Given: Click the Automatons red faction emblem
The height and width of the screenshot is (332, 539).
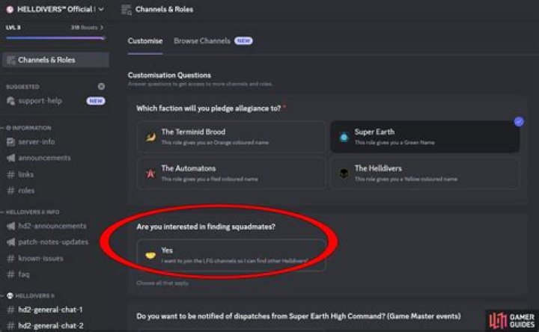Looking at the screenshot, I should point(150,173).
